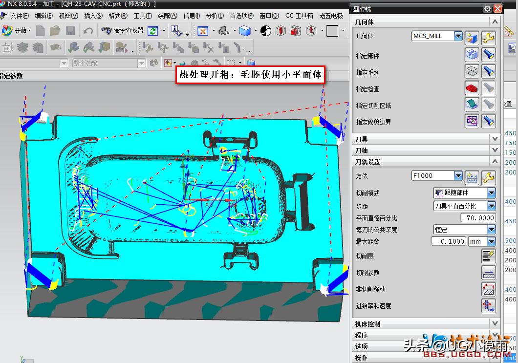Open the 切削参数 cutting parameters icon
518x363 pixels.
tap(489, 273)
